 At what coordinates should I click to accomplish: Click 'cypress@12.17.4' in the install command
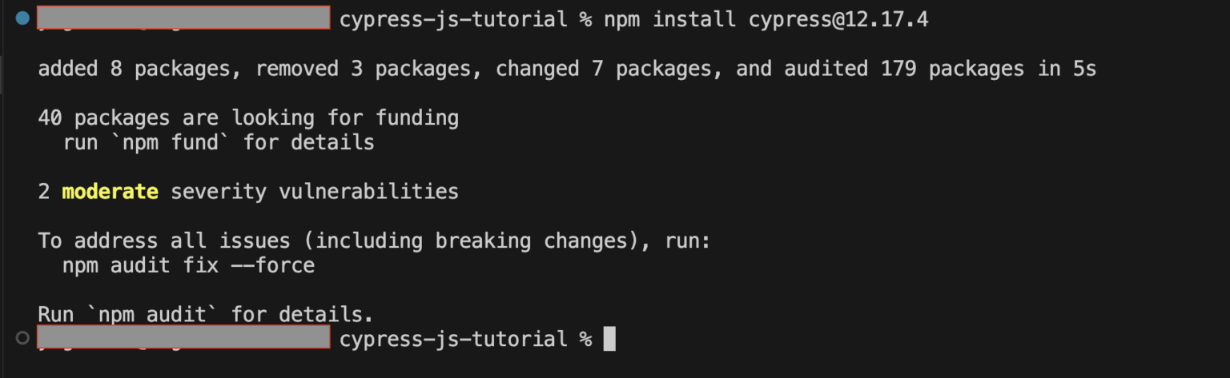coord(838,20)
